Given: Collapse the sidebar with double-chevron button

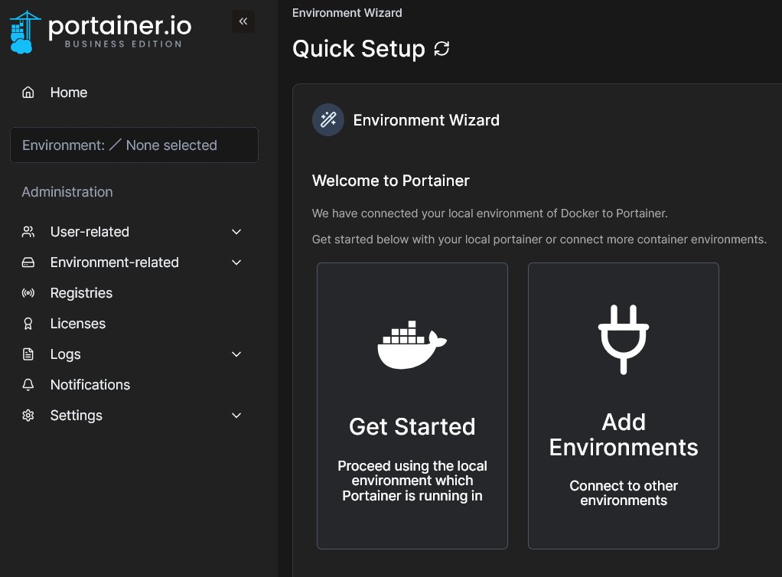Looking at the screenshot, I should (x=243, y=21).
